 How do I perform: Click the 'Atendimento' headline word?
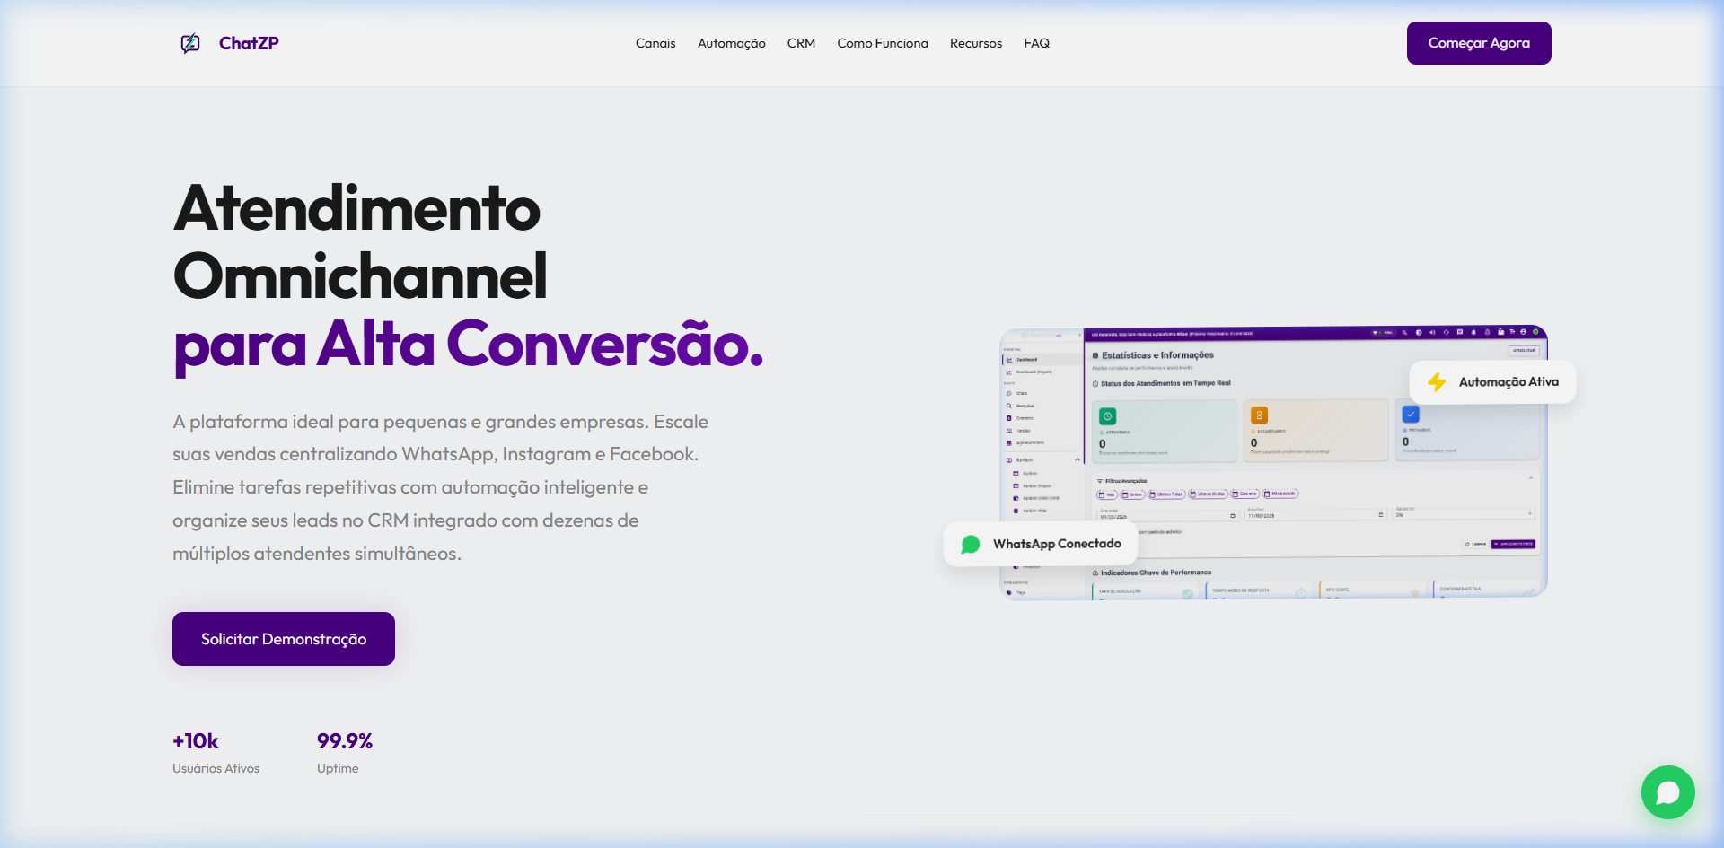(357, 208)
